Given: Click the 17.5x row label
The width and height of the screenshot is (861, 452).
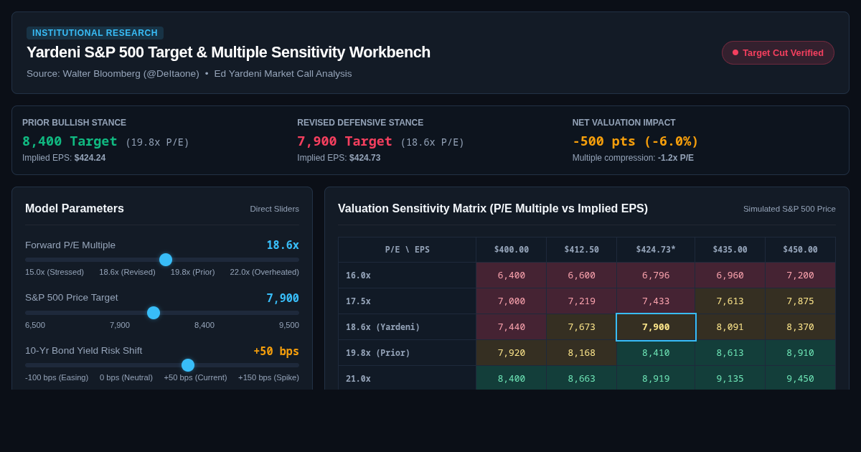Looking at the screenshot, I should point(408,301).
